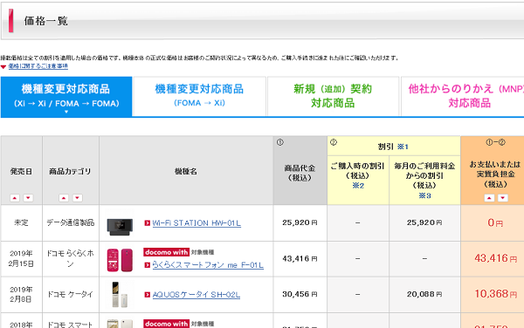The height and width of the screenshot is (328, 524).
Task: Open the 新規(追加)契約 対応商品 tab
Action: (x=333, y=97)
